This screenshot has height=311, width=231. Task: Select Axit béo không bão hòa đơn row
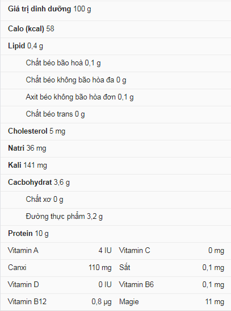(116, 97)
